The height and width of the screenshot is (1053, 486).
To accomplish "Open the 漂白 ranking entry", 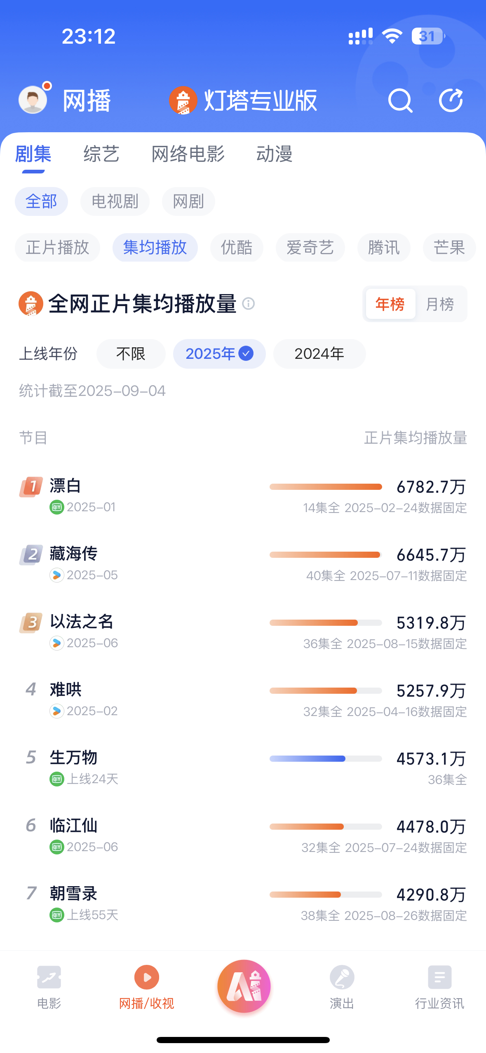I will pos(243,496).
